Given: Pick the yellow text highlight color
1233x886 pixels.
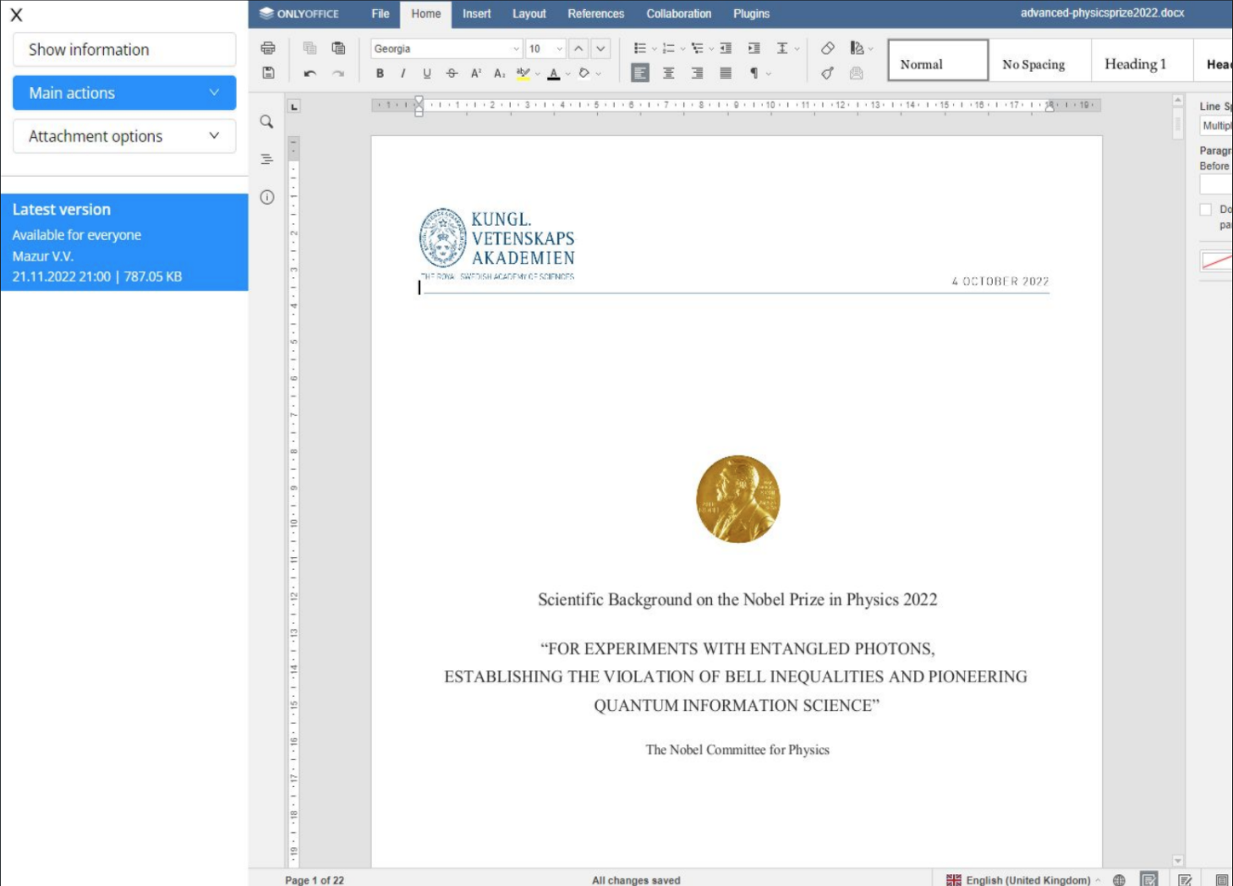Looking at the screenshot, I should click(x=523, y=74).
